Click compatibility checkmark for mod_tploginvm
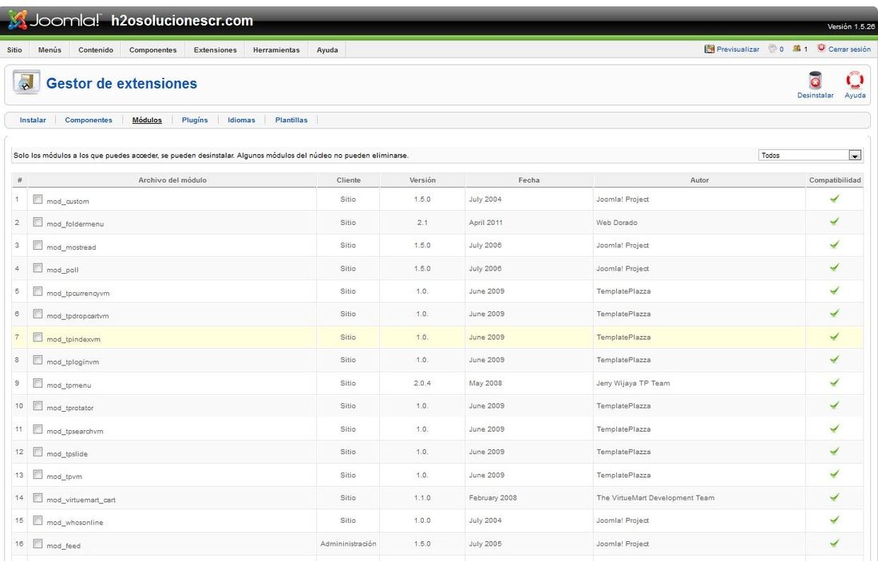This screenshot has width=878, height=561. tap(834, 359)
